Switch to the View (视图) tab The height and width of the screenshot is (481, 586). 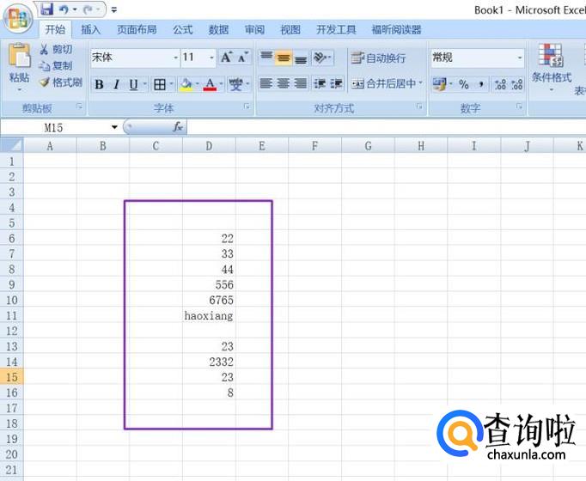290,29
